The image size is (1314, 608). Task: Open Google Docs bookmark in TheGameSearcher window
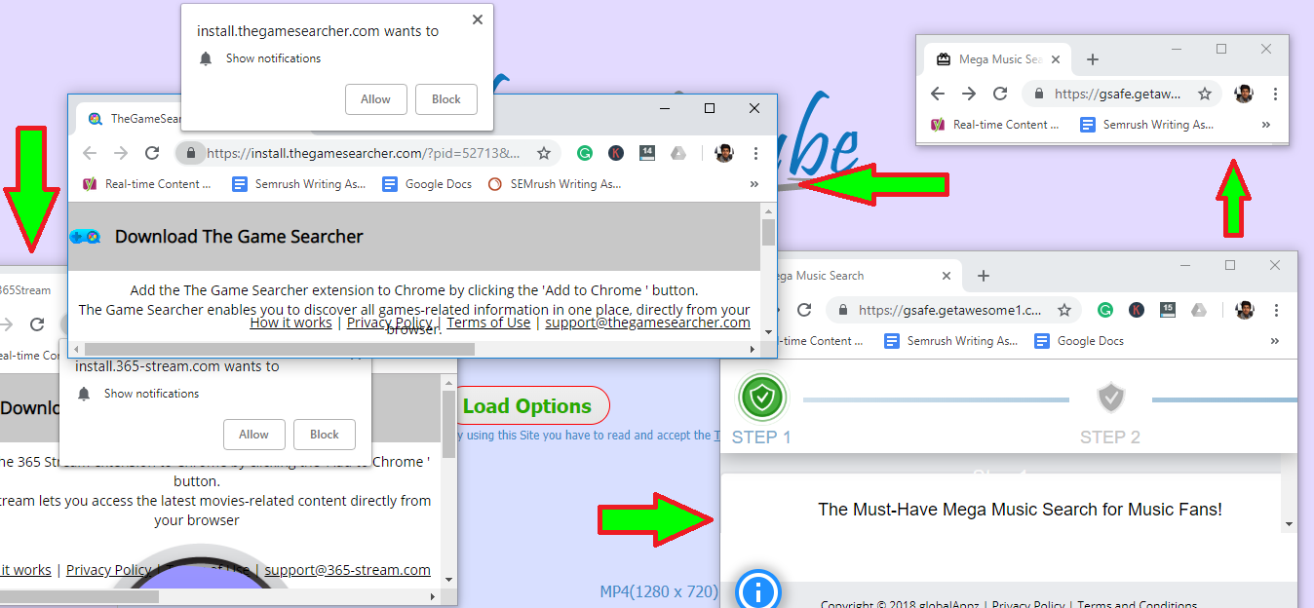tap(427, 184)
